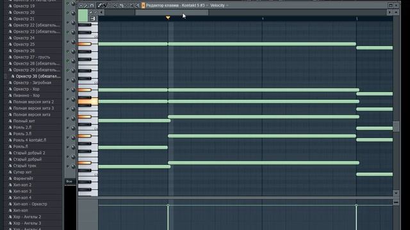The image size is (410, 230).
Task: Click the vertical scrollbar up arrow
Action: point(396,12)
